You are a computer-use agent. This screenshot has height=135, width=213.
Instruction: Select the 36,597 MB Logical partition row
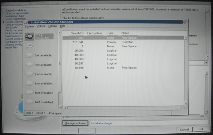pos(123,63)
